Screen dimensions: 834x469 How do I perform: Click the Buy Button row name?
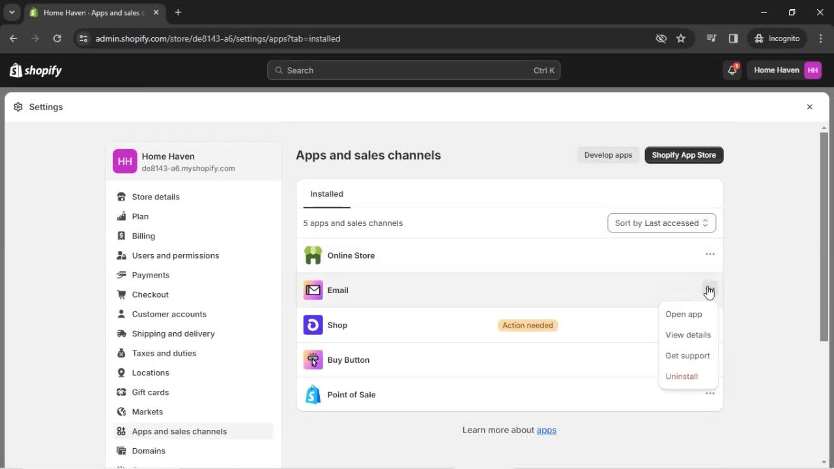tap(348, 360)
